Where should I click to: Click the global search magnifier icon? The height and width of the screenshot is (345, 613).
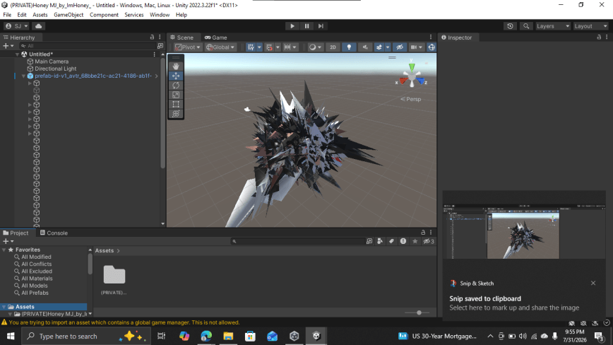[x=526, y=26]
